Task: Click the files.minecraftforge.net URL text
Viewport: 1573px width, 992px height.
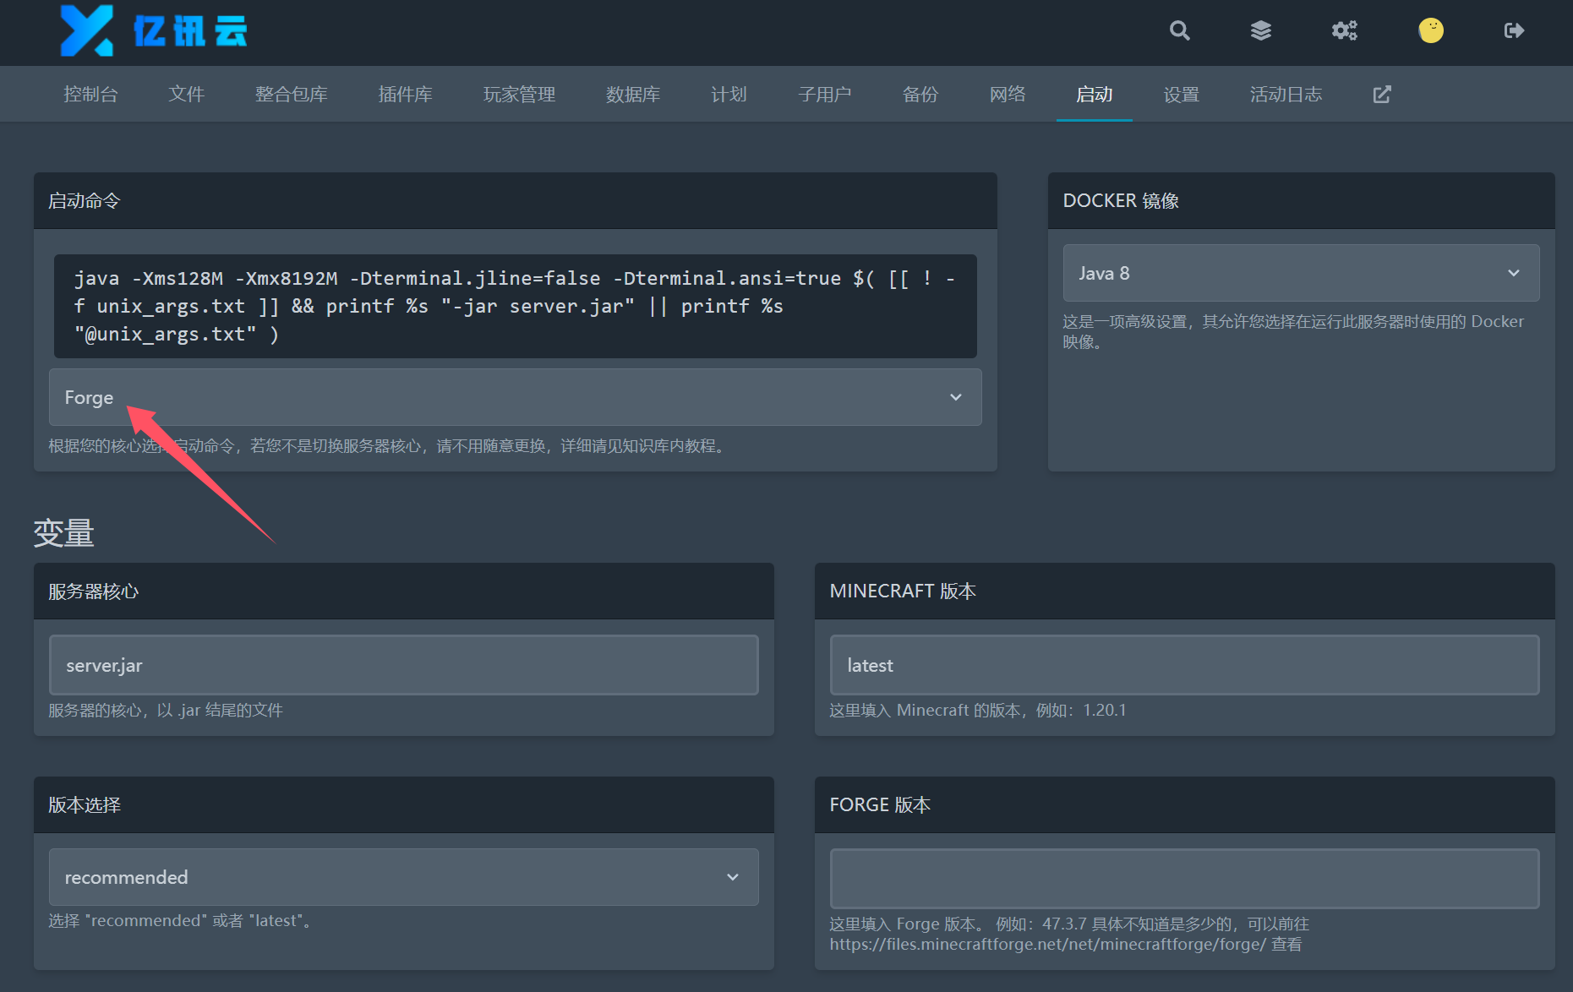Action: 1047,945
